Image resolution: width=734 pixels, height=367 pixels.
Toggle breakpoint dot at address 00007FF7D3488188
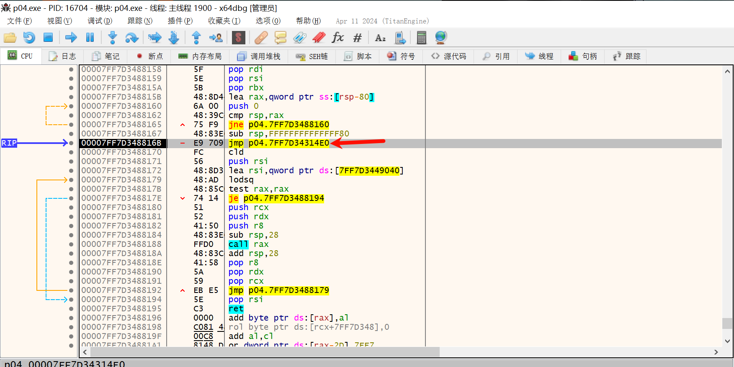(71, 244)
